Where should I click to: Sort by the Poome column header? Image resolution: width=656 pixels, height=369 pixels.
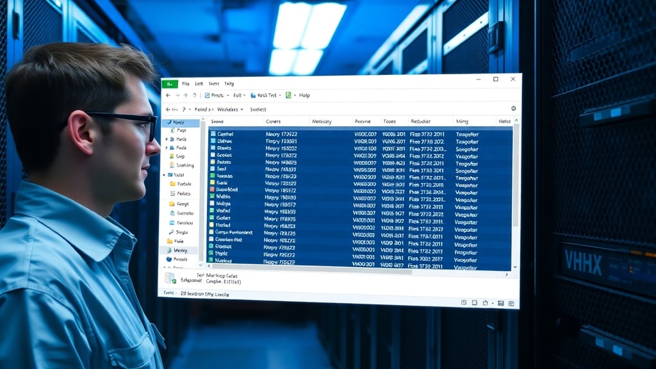tap(363, 122)
